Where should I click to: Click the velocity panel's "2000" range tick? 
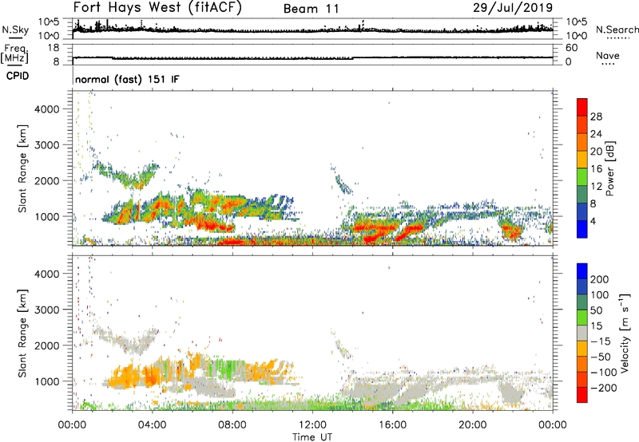click(x=47, y=345)
